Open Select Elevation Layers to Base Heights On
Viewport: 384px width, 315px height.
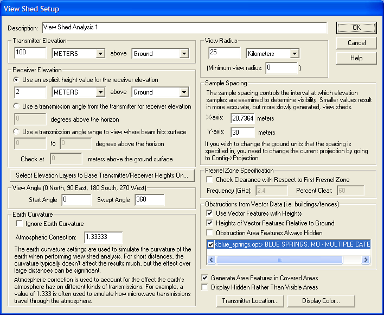pyautogui.click(x=102, y=175)
